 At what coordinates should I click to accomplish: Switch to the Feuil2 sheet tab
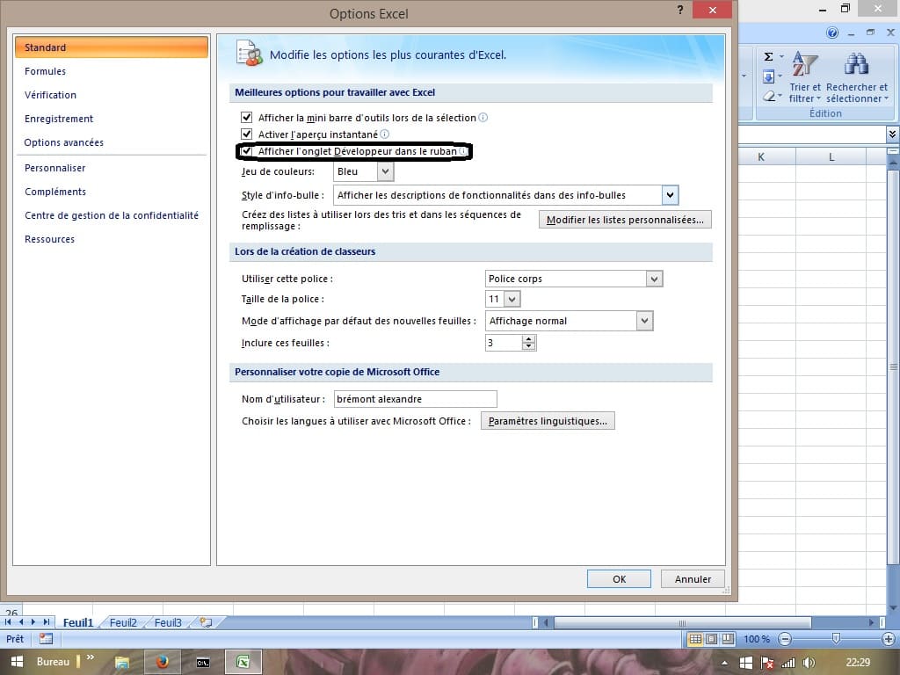point(123,622)
